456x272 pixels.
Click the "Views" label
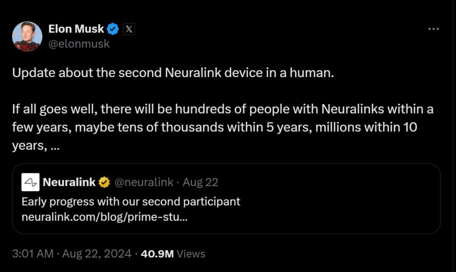[x=191, y=254]
